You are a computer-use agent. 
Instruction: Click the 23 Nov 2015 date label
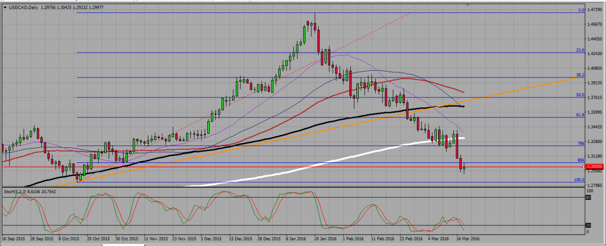point(184,239)
